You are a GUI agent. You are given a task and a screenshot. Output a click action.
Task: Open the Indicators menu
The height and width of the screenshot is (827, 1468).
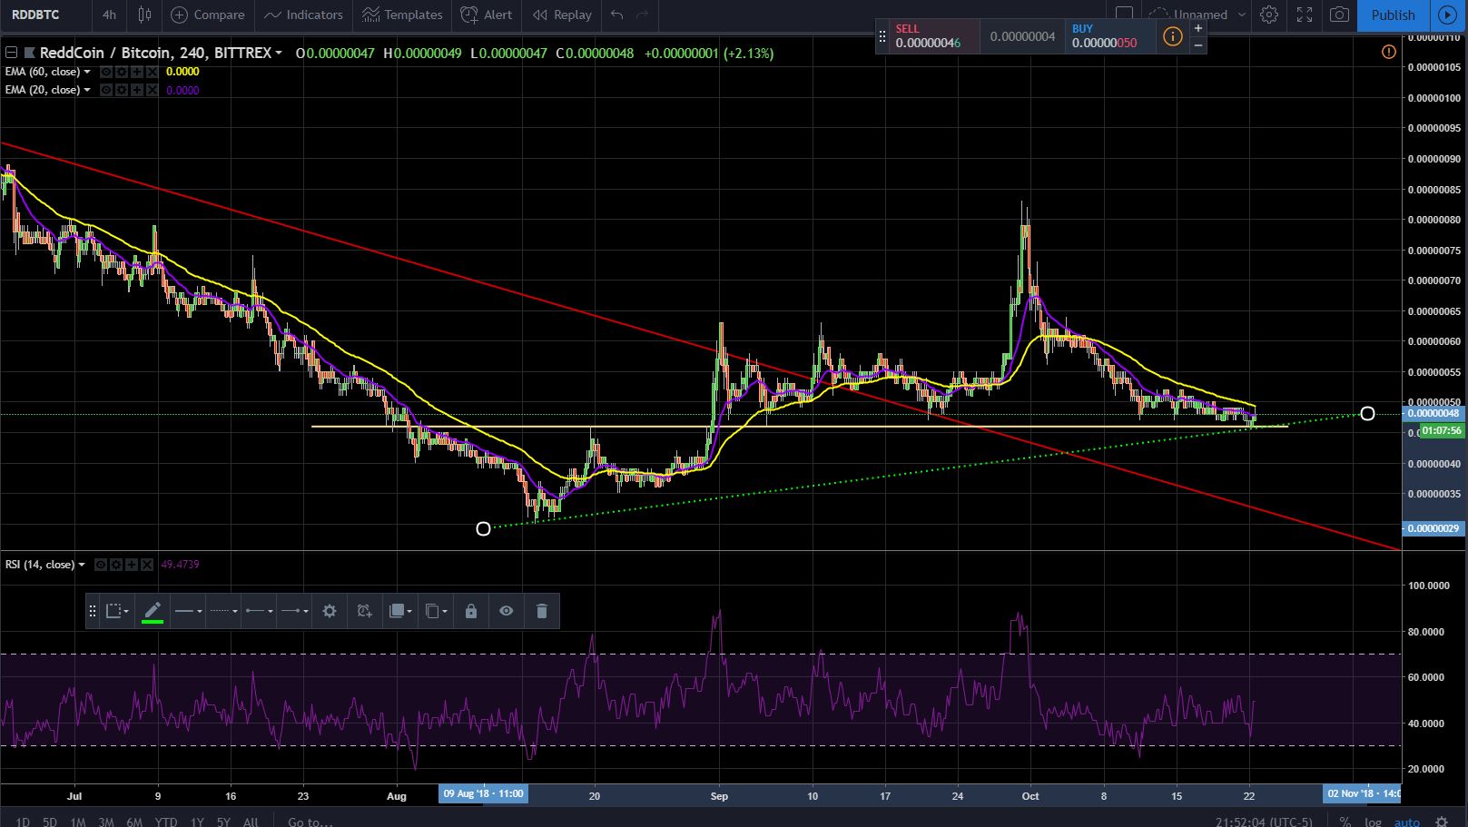tap(303, 15)
